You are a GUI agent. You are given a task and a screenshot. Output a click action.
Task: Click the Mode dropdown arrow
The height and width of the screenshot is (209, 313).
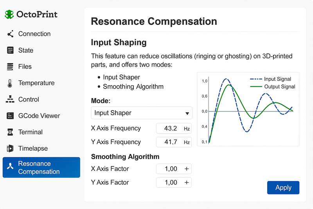tap(187, 113)
